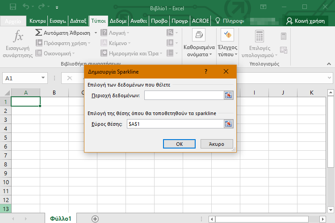
Task: Click the Εύρος θέσης field with $A$1
Action: coord(175,124)
